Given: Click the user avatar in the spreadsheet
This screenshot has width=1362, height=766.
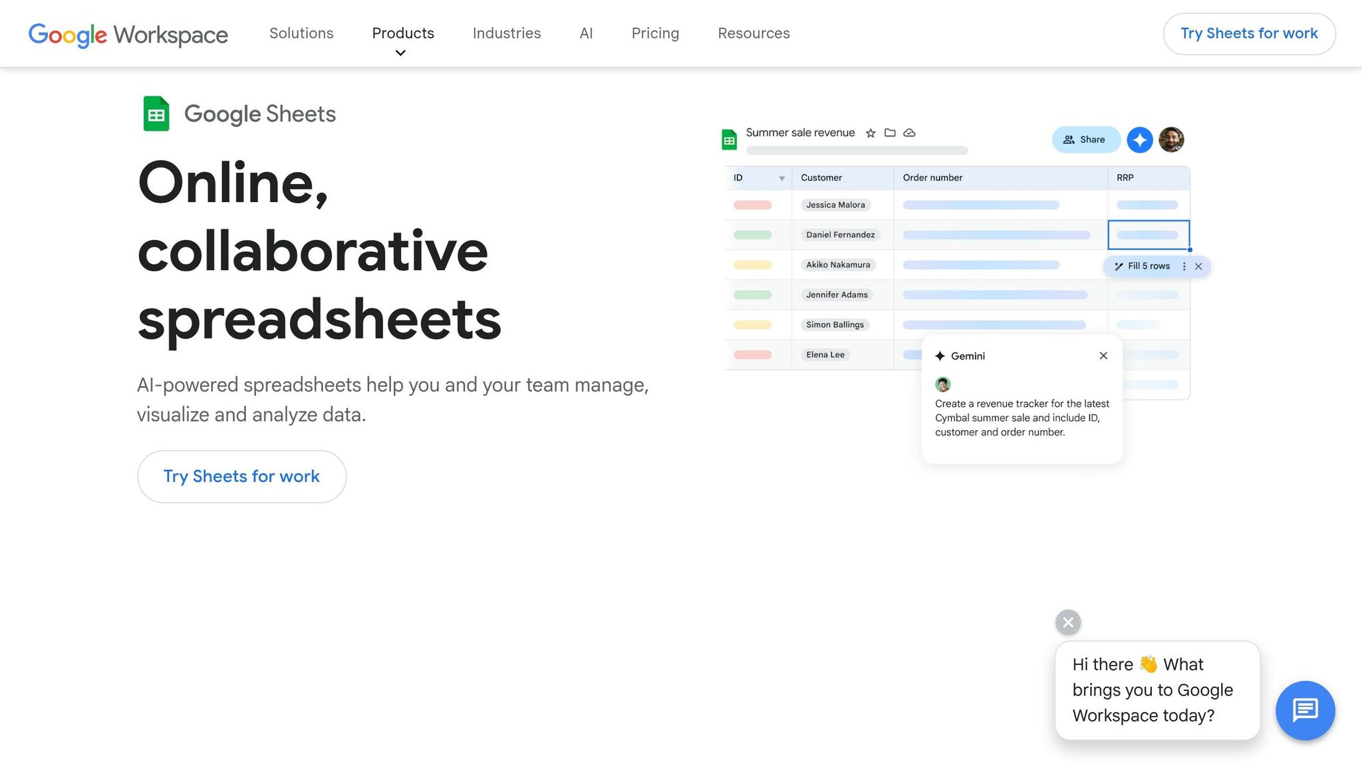Looking at the screenshot, I should point(1171,140).
